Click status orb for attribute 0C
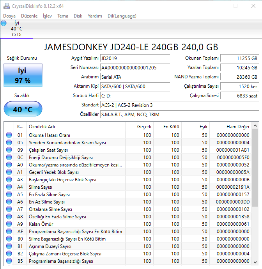This screenshot has width=262, height=269. (9, 157)
